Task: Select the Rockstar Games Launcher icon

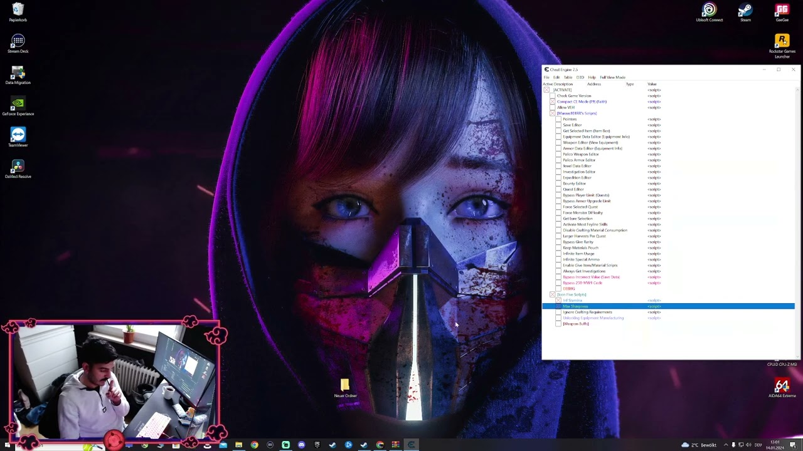Action: [x=782, y=46]
